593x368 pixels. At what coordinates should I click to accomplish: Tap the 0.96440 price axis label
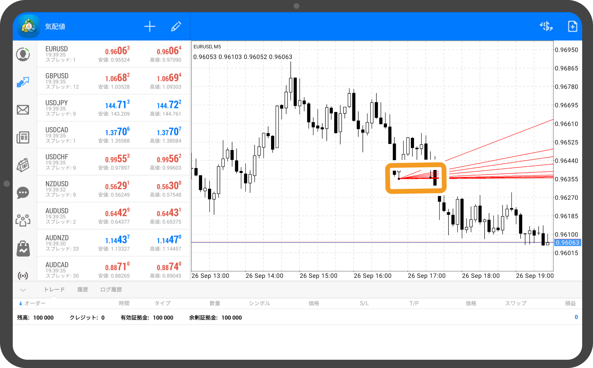pyautogui.click(x=566, y=161)
